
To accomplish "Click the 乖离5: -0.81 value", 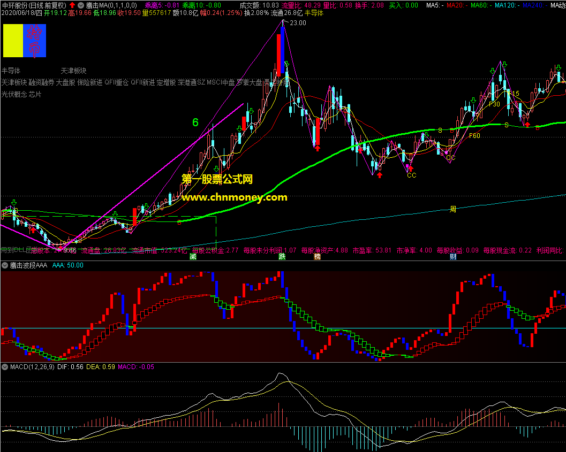I will [162, 5].
